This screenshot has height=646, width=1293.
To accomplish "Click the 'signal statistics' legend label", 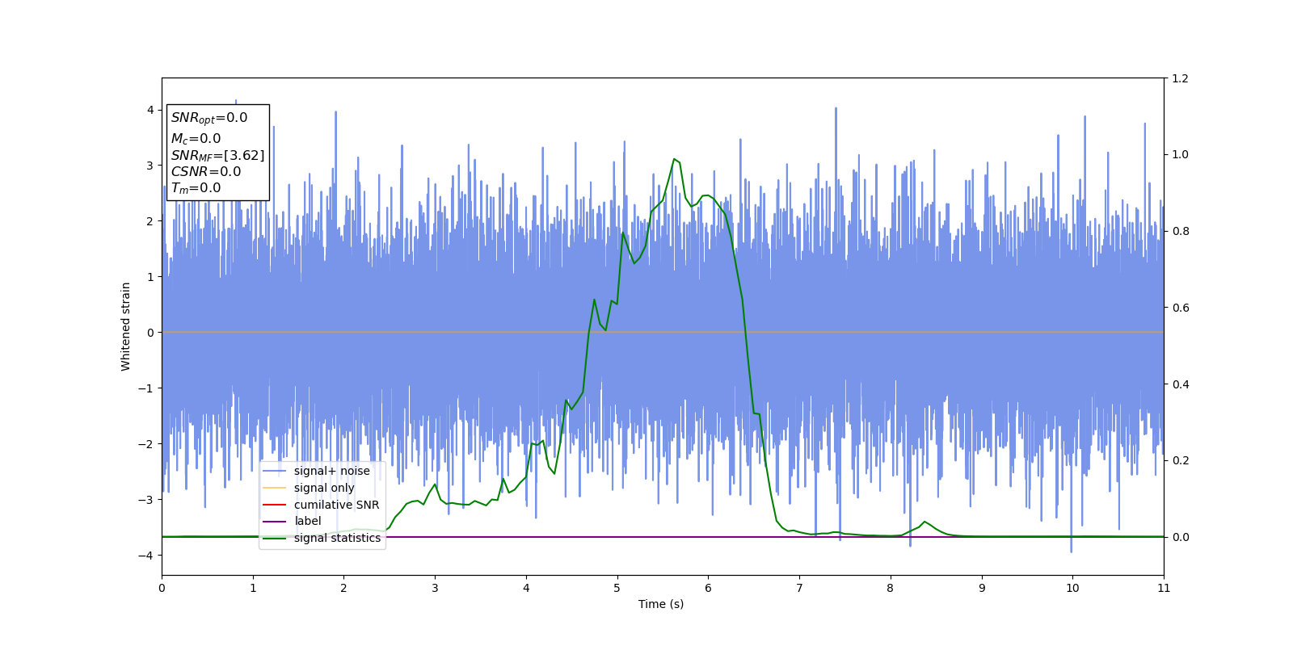I will pyautogui.click(x=337, y=538).
